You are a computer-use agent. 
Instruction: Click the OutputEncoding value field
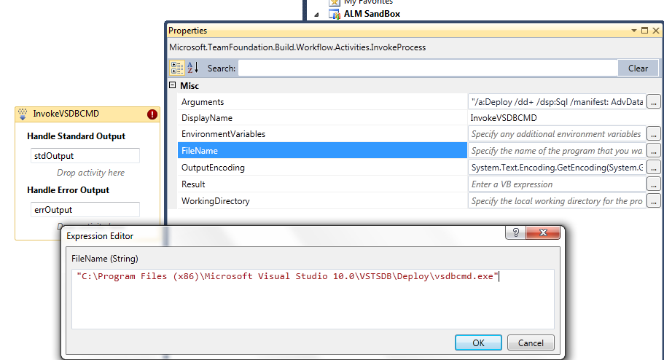coord(558,168)
